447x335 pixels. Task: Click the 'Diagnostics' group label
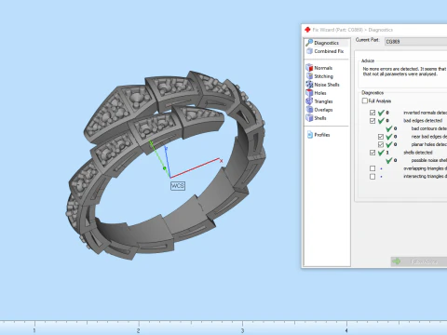[x=372, y=93]
